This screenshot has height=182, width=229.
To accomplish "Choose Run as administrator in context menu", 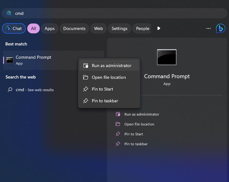I will (x=109, y=66).
